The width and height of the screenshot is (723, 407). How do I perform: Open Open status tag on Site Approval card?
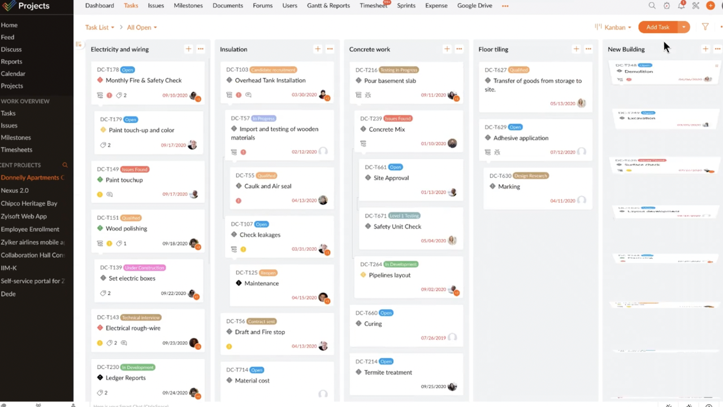click(x=396, y=167)
